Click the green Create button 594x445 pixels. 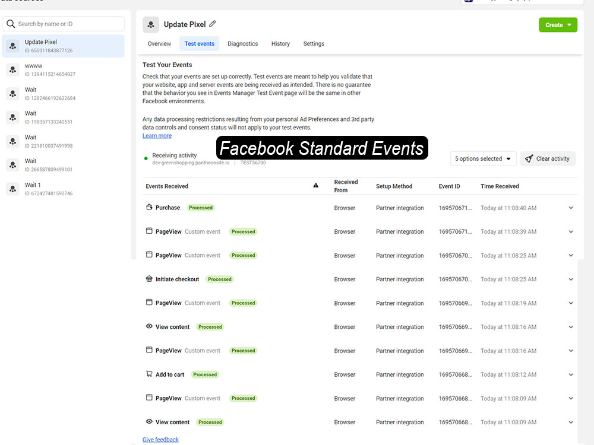pos(558,25)
